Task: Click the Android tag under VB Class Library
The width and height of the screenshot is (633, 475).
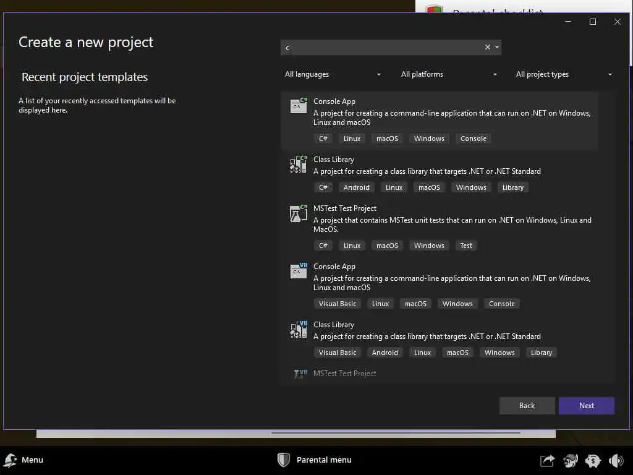Action: [384, 353]
